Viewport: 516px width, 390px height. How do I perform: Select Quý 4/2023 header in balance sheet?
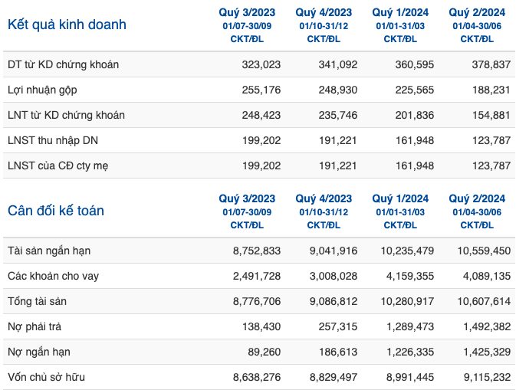[324, 198]
